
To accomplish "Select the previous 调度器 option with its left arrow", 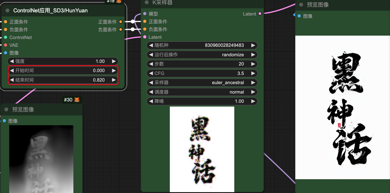I will (151, 92).
